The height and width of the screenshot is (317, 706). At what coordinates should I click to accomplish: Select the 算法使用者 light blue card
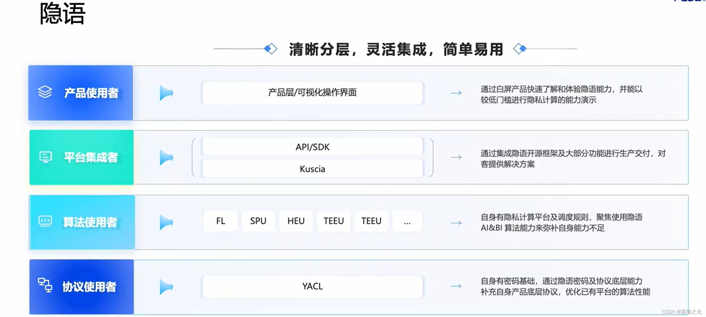point(82,222)
